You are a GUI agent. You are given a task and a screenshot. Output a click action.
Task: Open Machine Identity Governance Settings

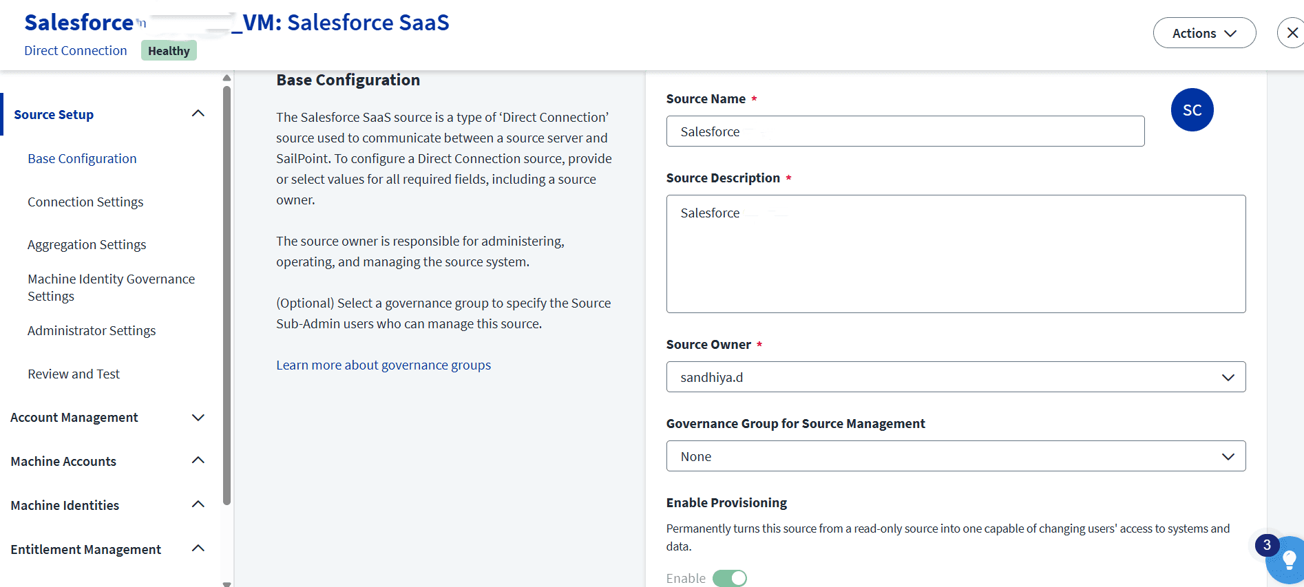coord(112,288)
